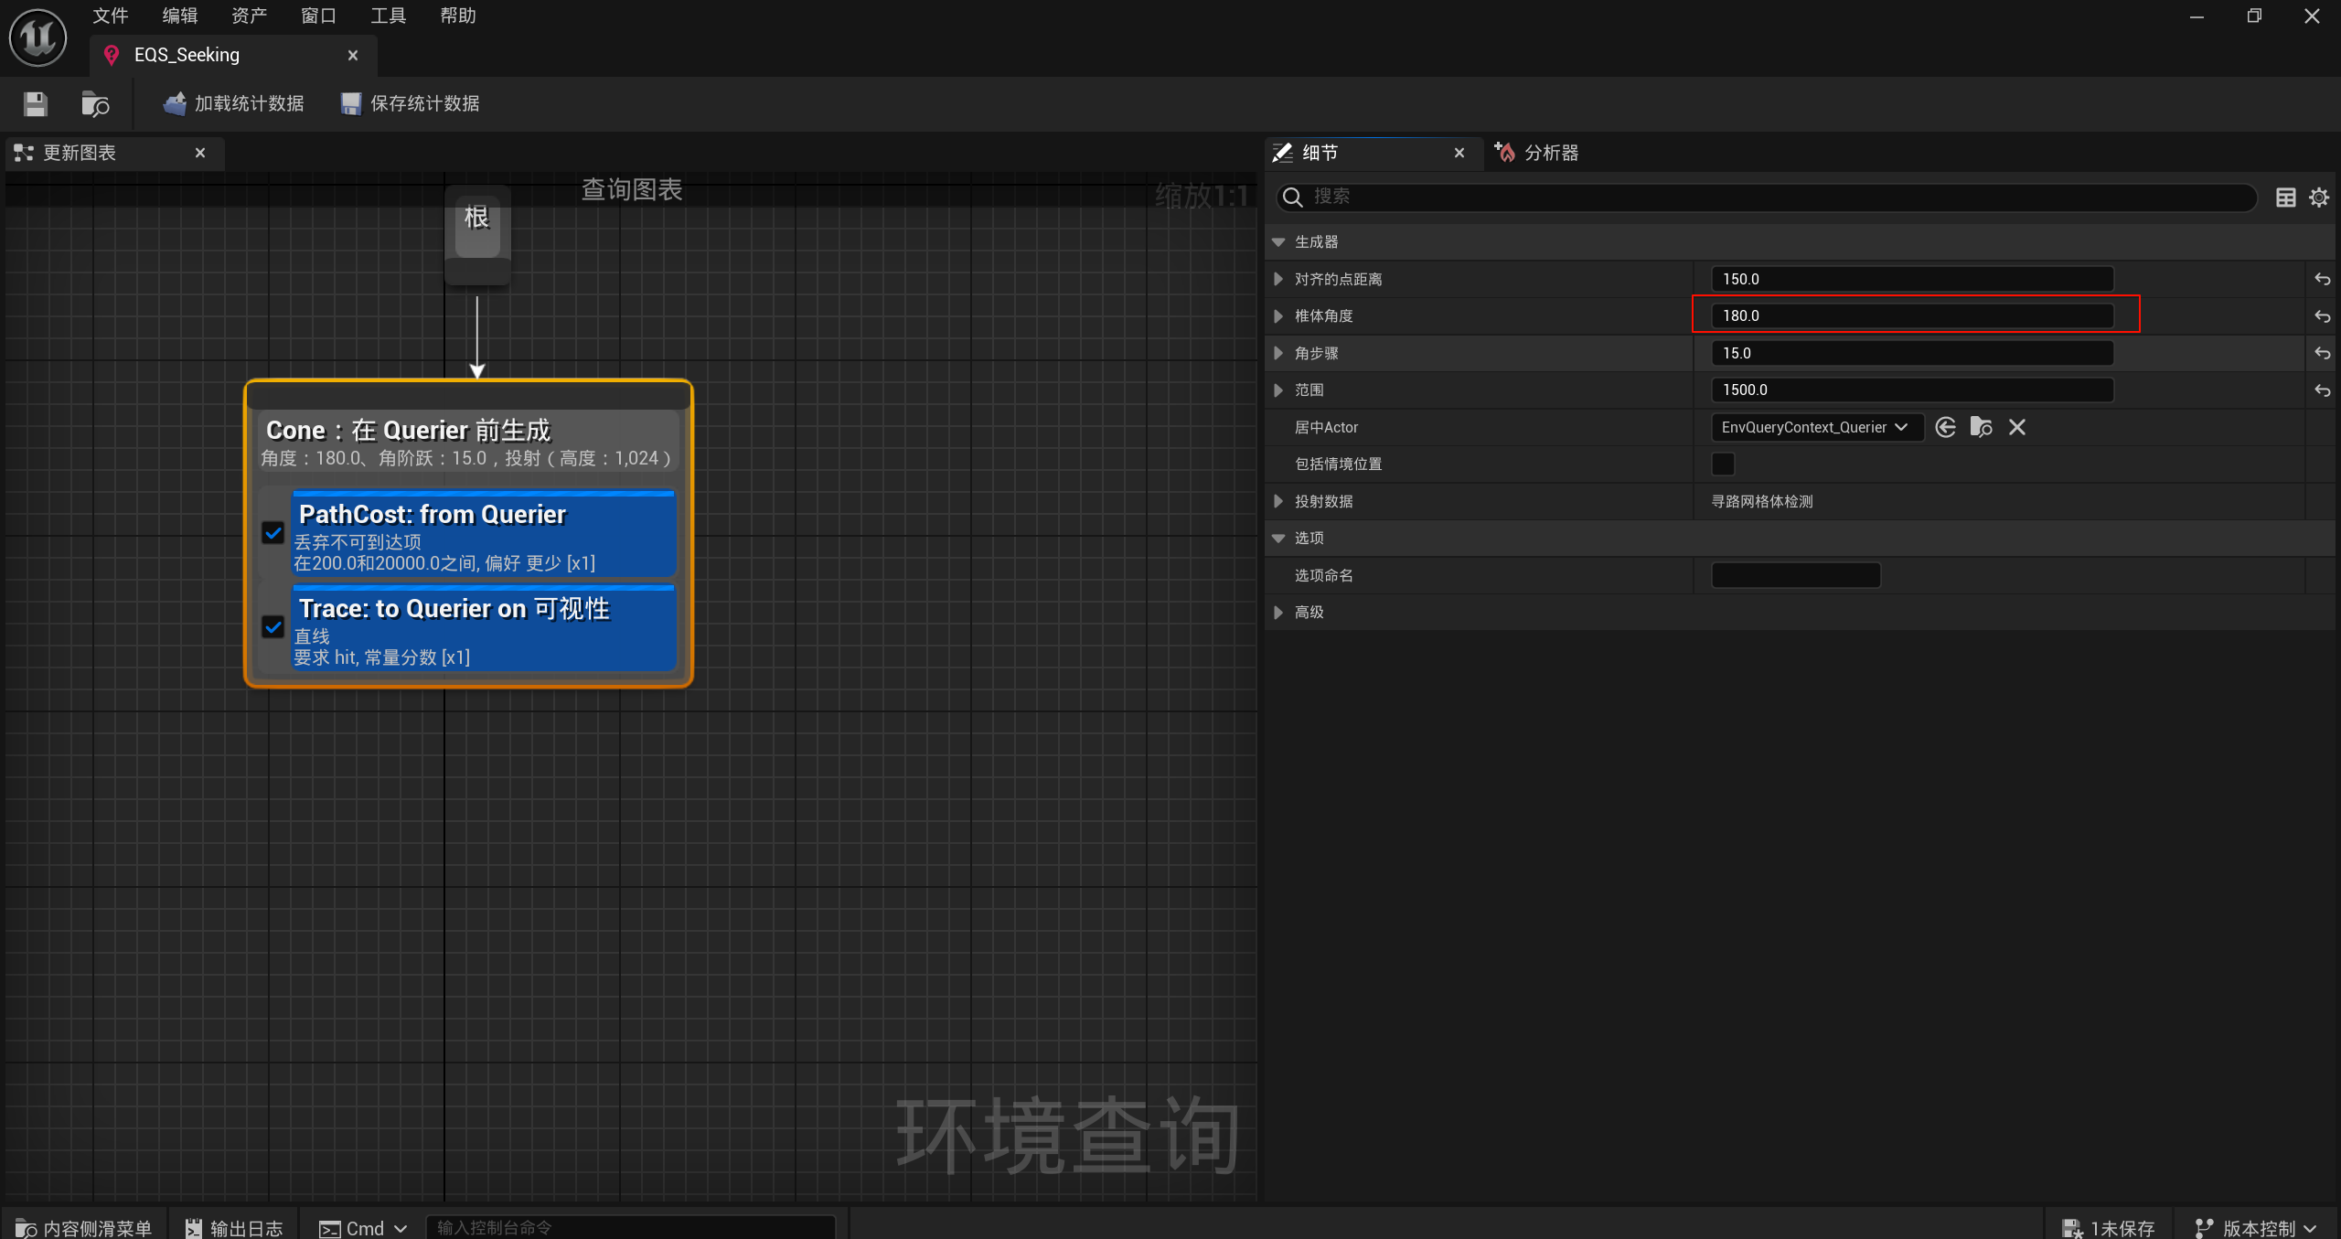Click the 选项命名 text input field
Screen dimensions: 2341x1239
coord(1795,575)
